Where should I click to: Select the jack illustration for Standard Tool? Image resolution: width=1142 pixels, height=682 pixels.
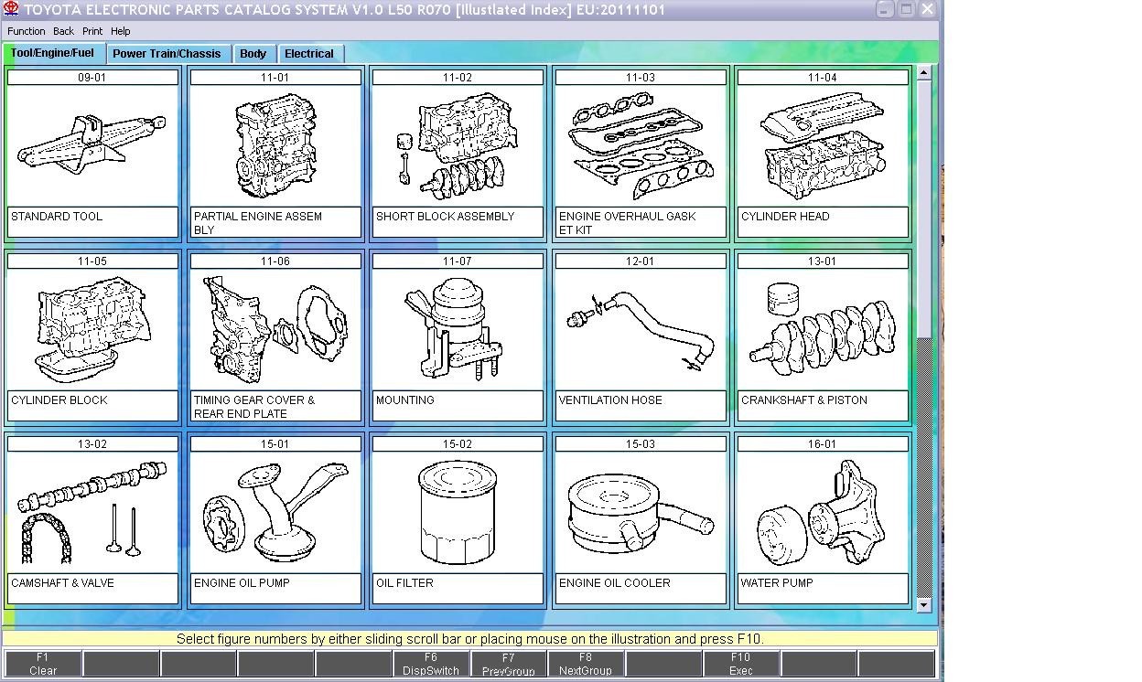click(x=92, y=146)
